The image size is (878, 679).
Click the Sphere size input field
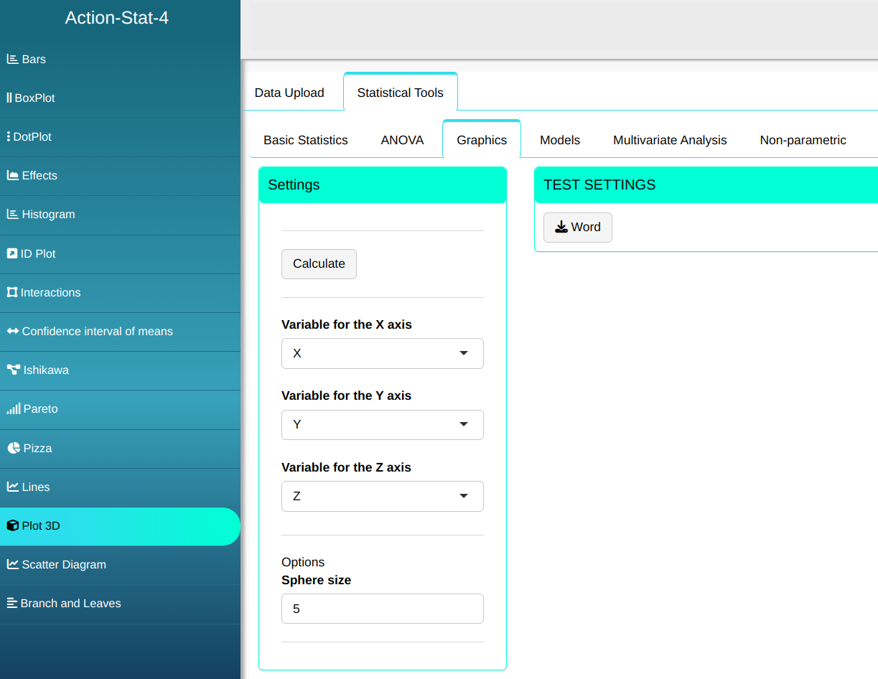(382, 609)
